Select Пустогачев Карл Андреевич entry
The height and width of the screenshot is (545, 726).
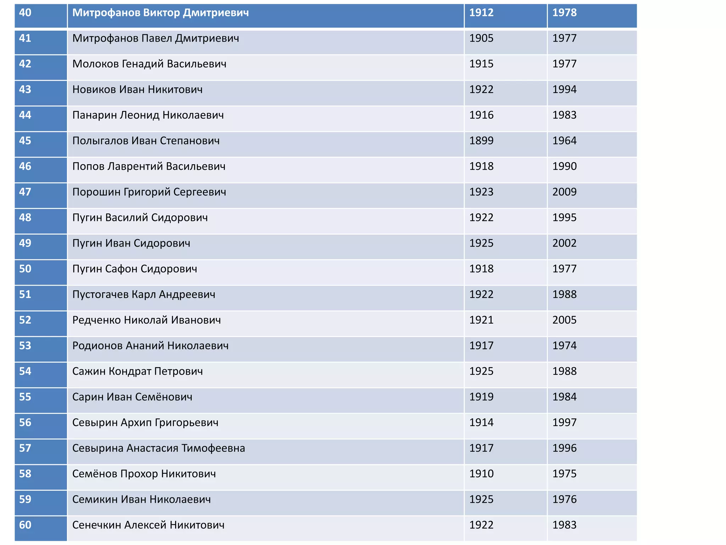[144, 294]
